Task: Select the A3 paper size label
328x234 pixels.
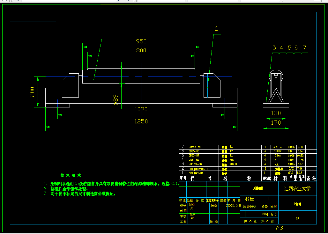Action: tap(280, 228)
